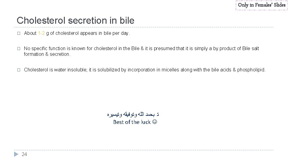The width and height of the screenshot is (288, 162).
Task: Click the square bullet before 'No specific function'
Action: pyautogui.click(x=19, y=49)
